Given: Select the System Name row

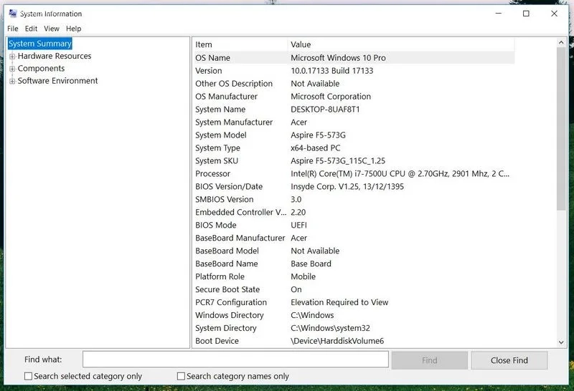Looking at the screenshot, I should (x=354, y=110).
